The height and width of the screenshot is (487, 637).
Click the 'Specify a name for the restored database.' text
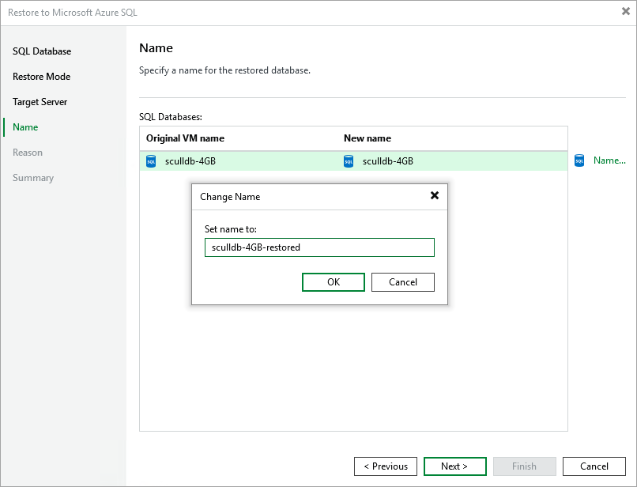(x=224, y=70)
